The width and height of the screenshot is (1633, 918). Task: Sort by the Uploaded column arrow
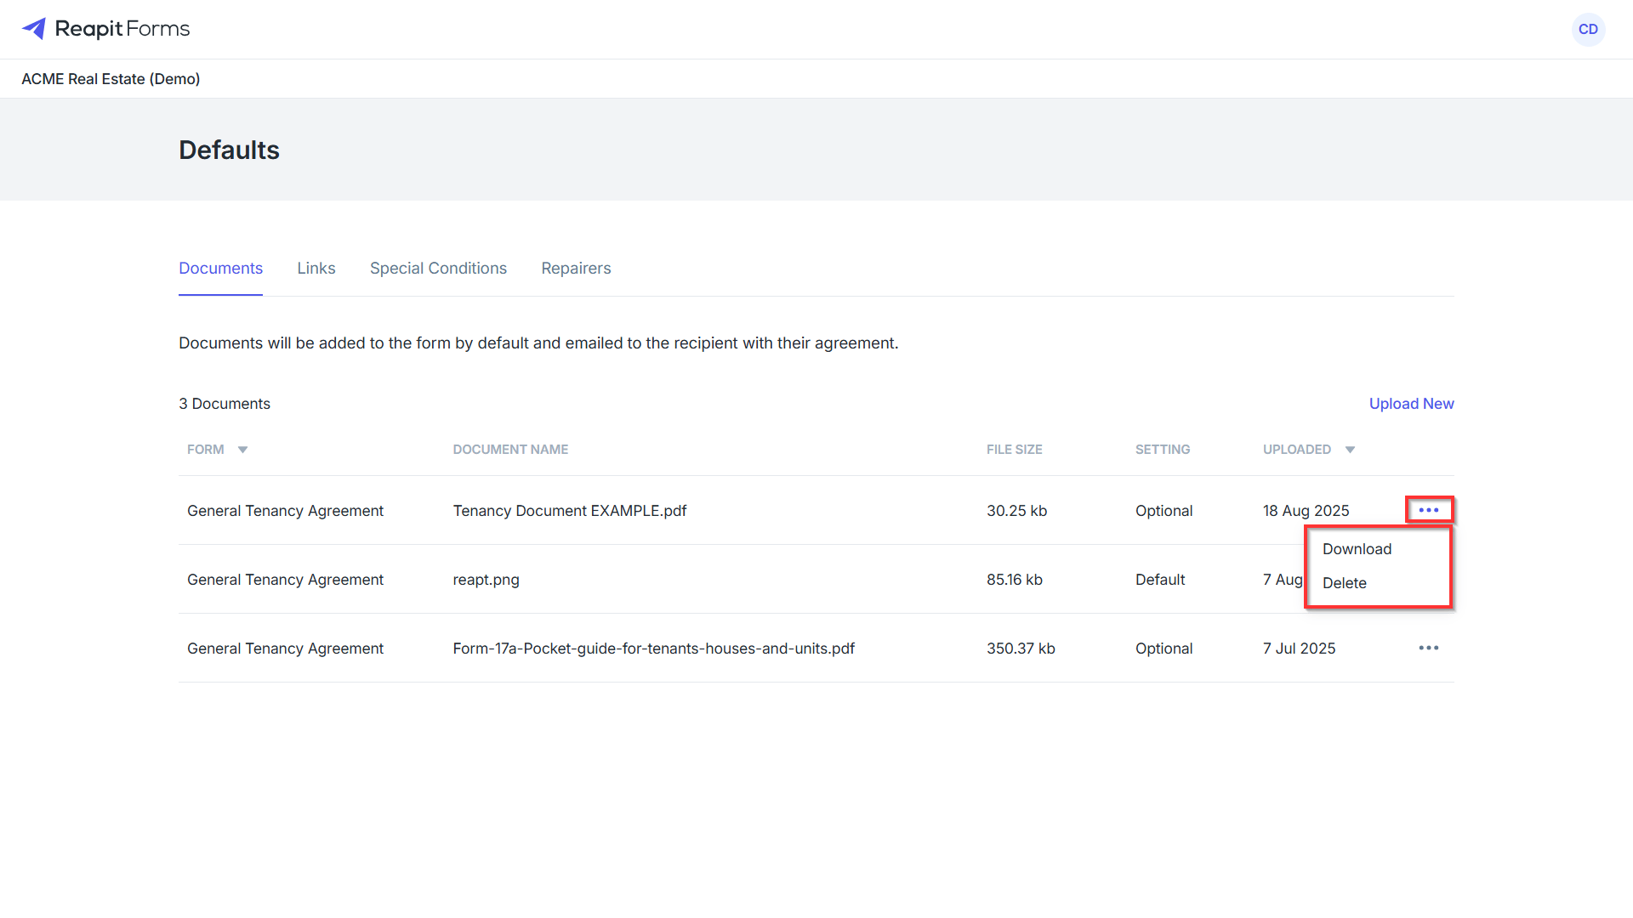[x=1350, y=450]
